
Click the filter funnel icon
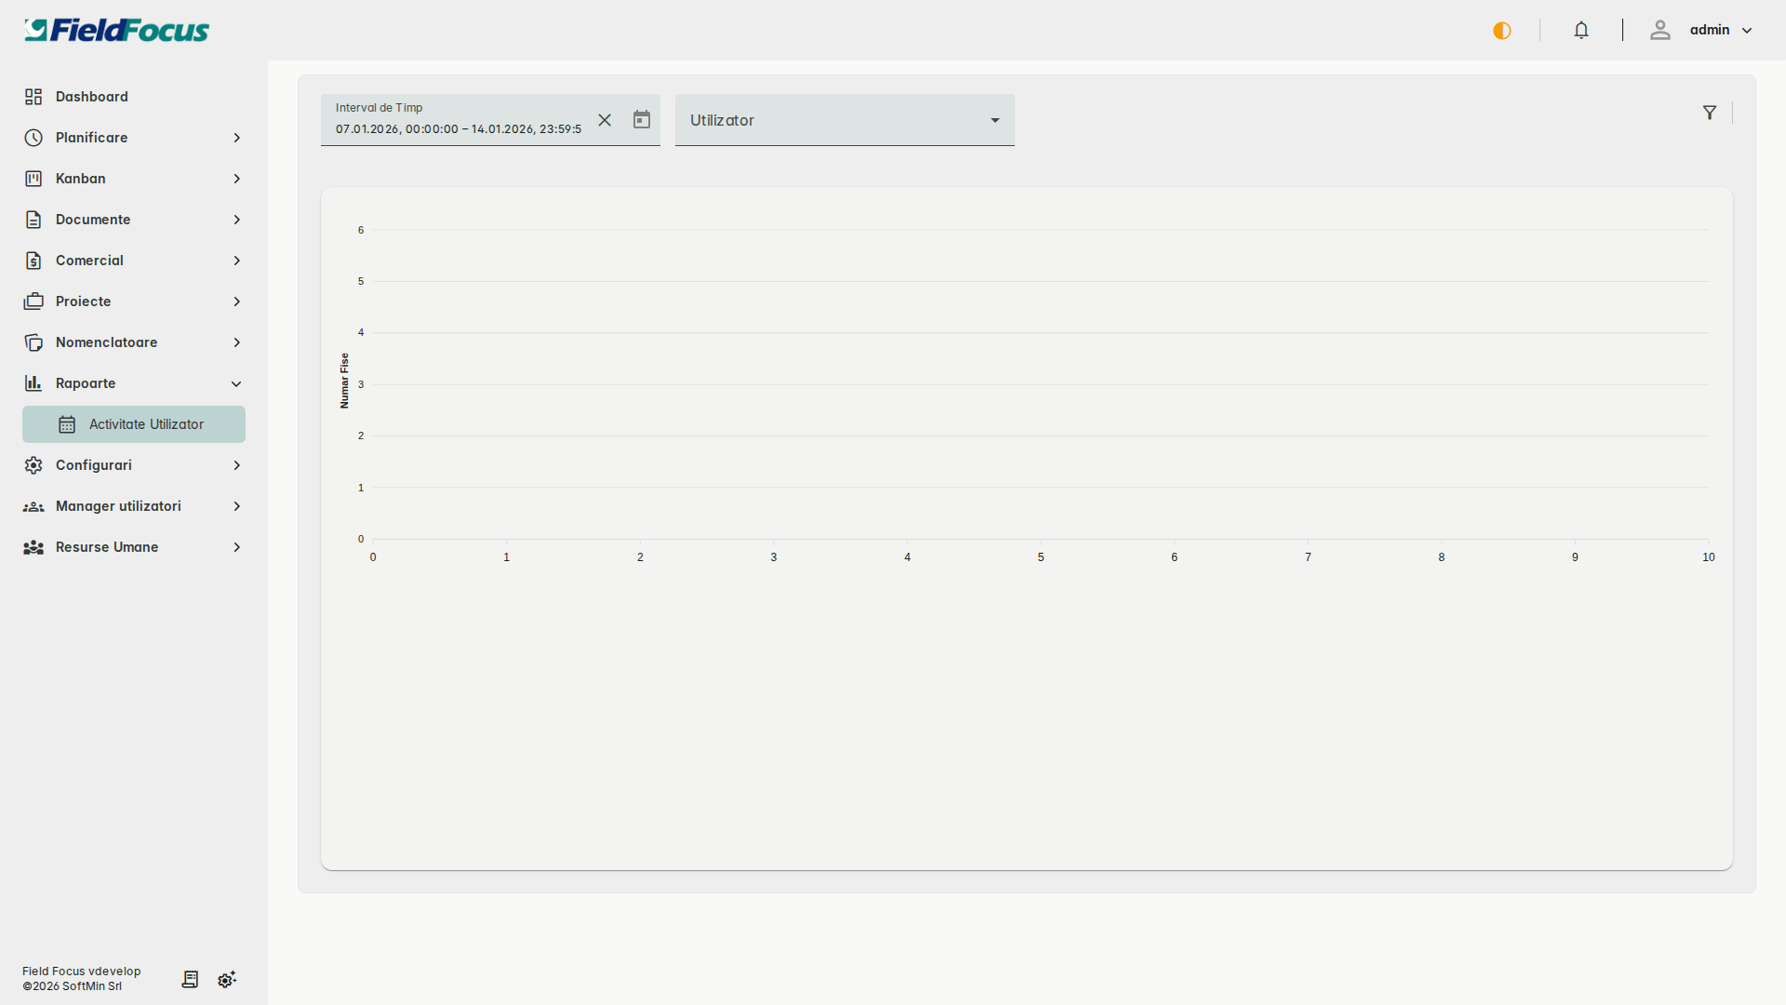point(1710,113)
